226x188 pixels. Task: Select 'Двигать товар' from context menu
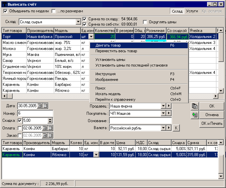pyautogui.click(x=108, y=45)
